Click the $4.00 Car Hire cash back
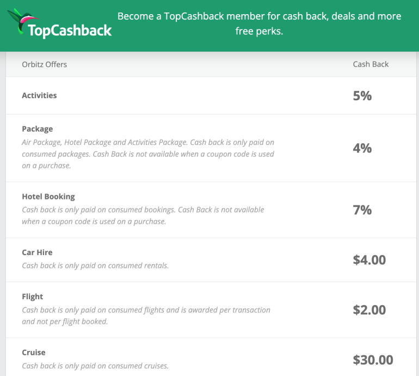The image size is (419, 376). [x=369, y=260]
